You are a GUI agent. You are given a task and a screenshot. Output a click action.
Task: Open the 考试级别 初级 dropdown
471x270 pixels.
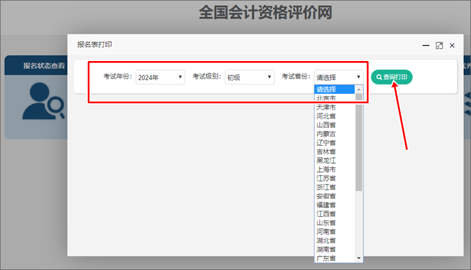point(249,77)
